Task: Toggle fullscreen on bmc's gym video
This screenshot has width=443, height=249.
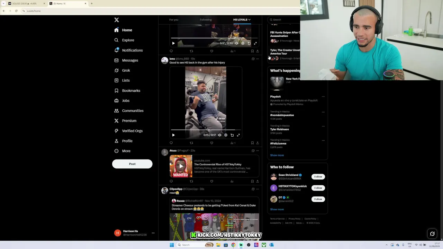Action: [238, 135]
